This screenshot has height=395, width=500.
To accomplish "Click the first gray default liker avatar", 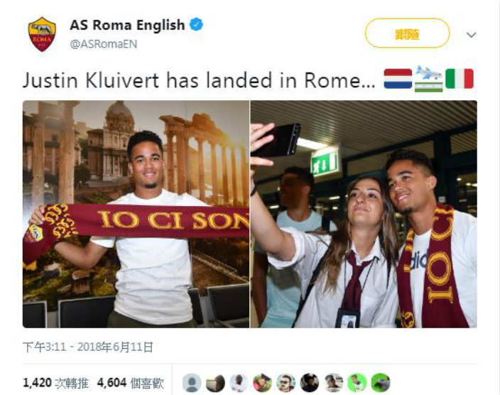I will [x=192, y=383].
